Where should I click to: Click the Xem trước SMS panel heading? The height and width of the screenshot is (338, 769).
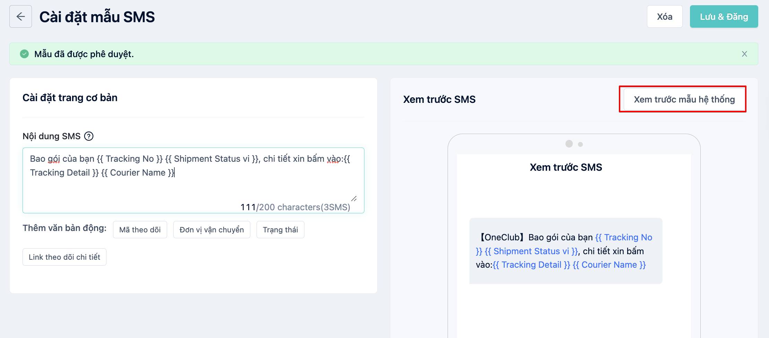[x=439, y=99]
